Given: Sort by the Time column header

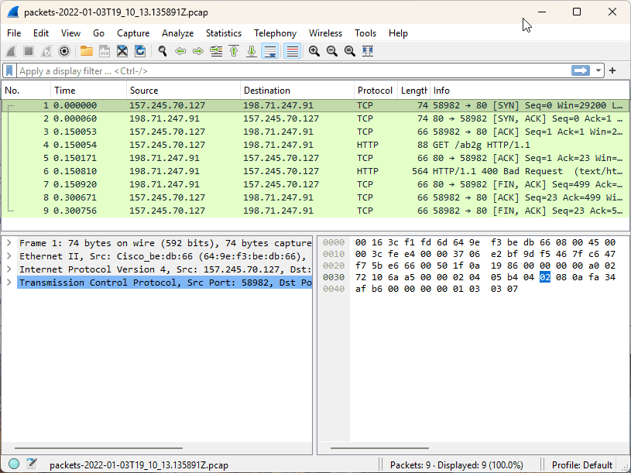Looking at the screenshot, I should tap(88, 91).
